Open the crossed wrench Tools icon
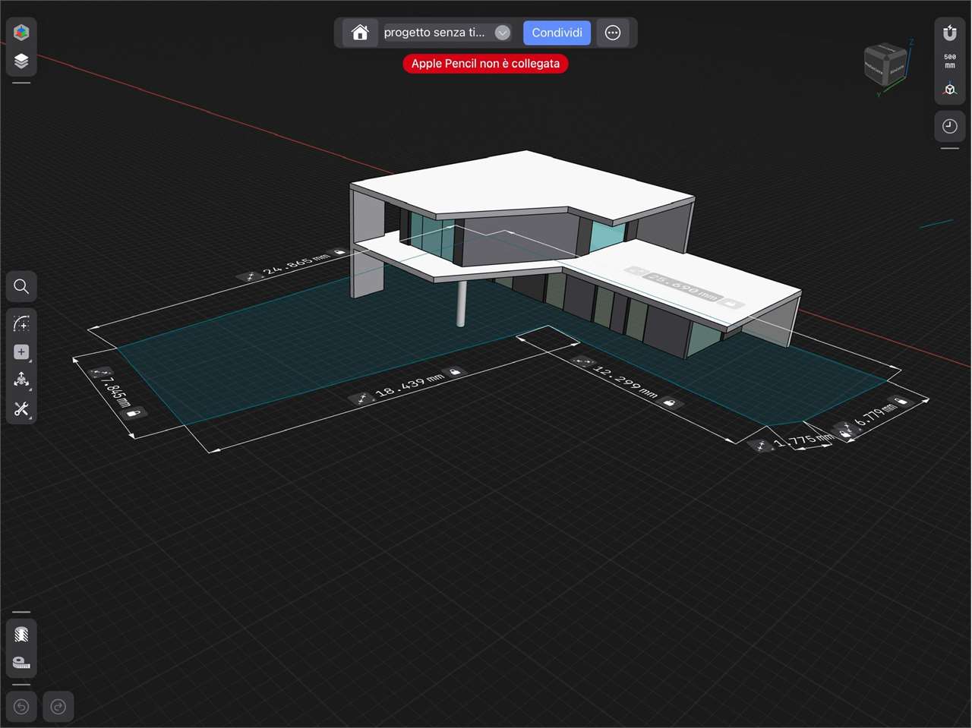Screen dimensions: 972x728 [x=21, y=409]
